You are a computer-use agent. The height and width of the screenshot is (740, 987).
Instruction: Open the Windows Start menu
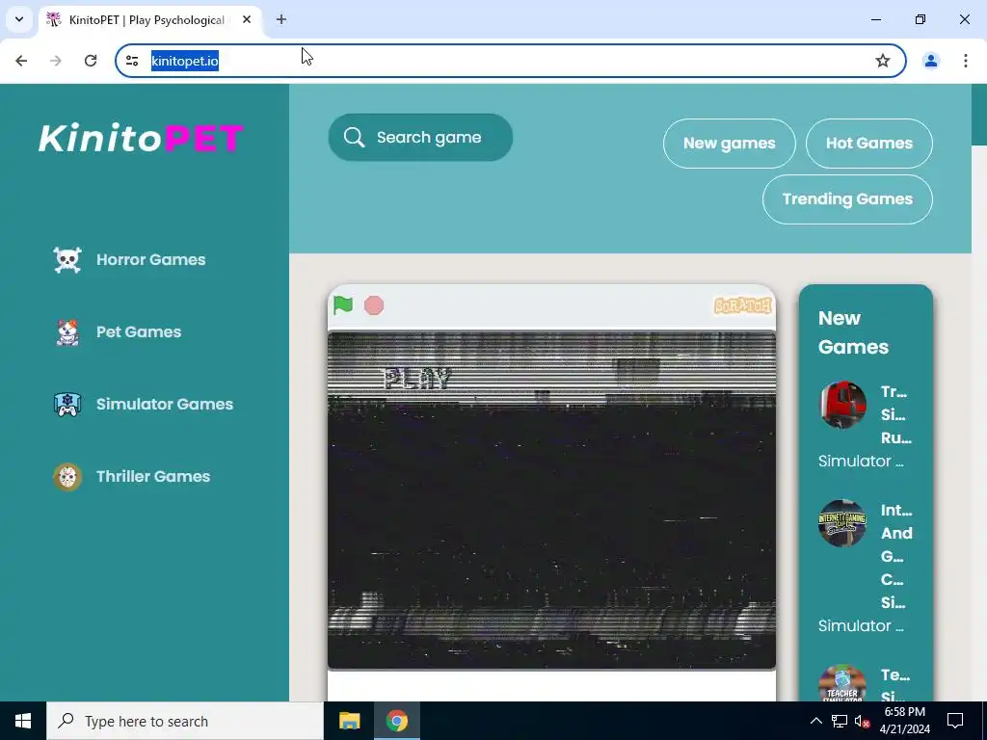23,721
